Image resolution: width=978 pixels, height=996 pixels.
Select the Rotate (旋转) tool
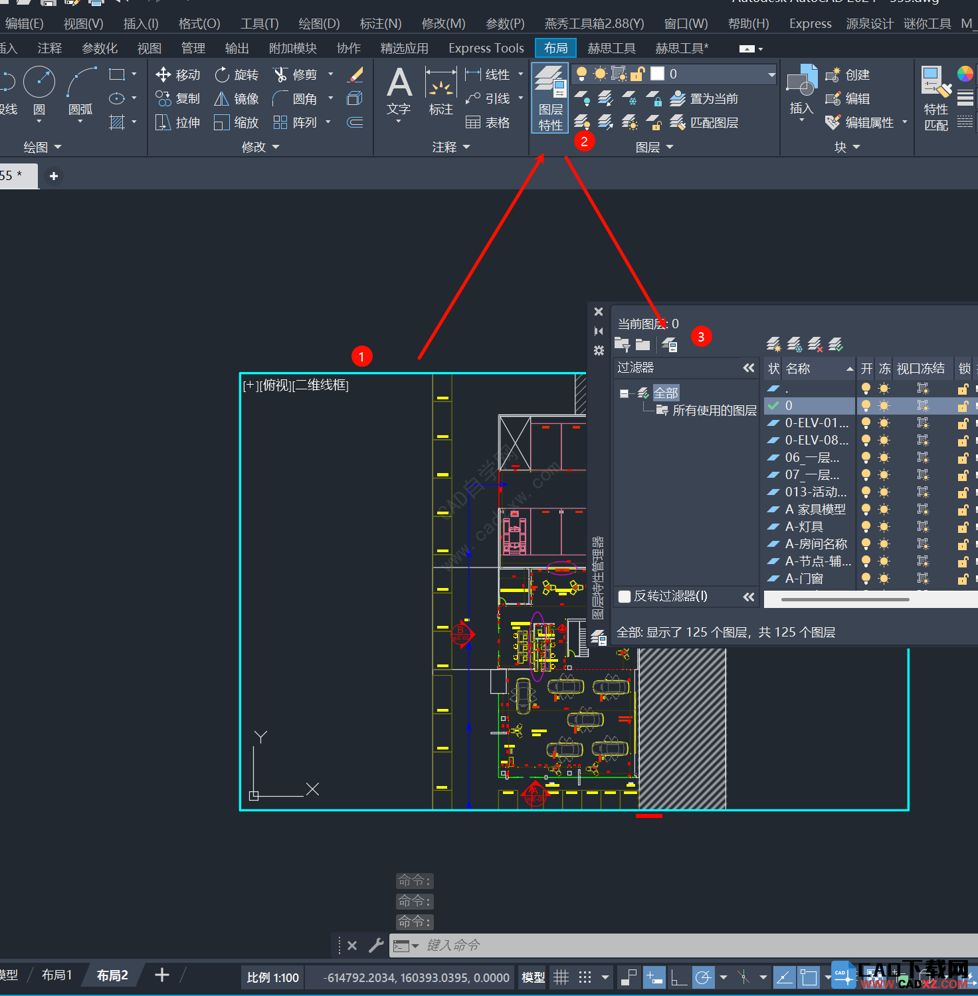coord(237,74)
